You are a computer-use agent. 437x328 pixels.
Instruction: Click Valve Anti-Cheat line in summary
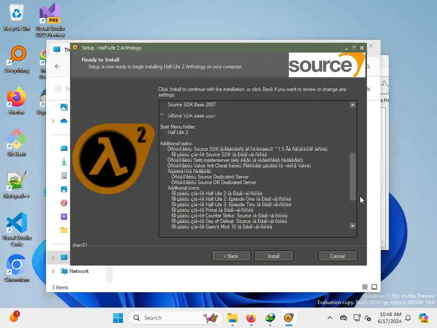point(239,166)
